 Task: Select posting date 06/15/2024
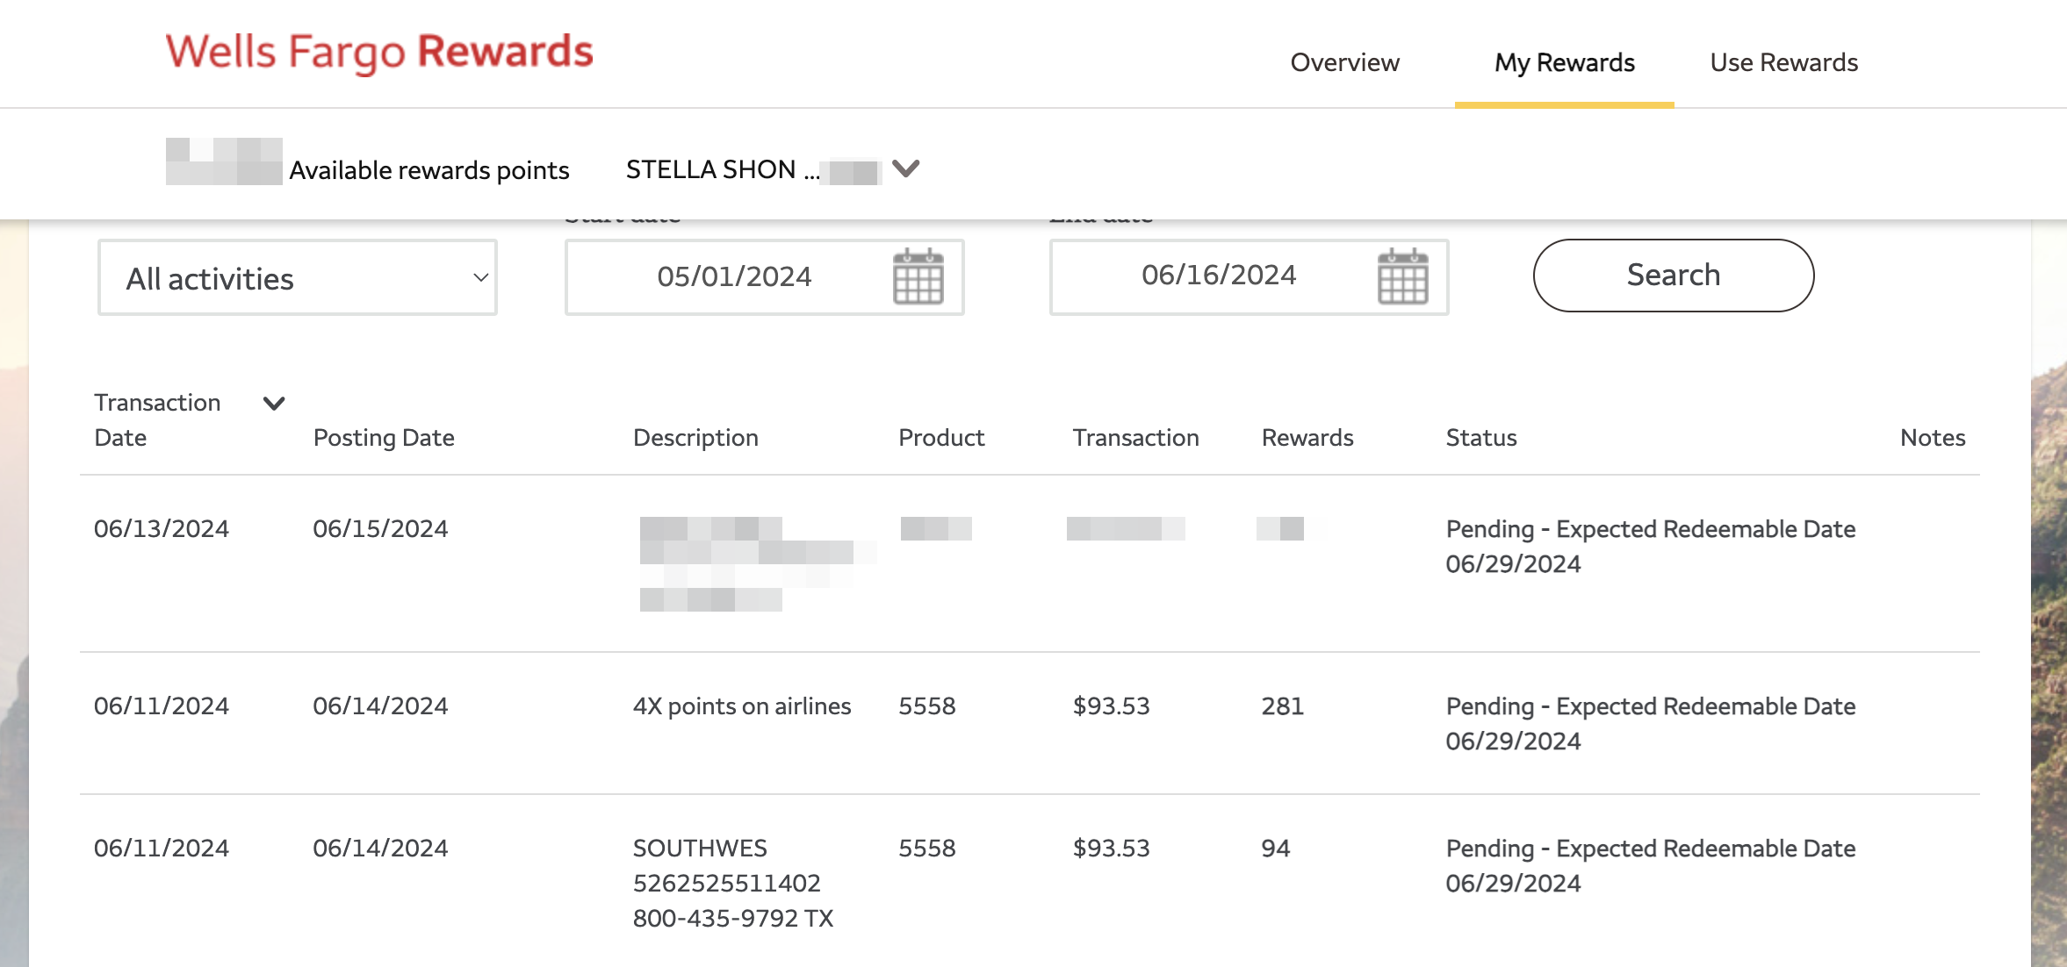click(x=380, y=528)
